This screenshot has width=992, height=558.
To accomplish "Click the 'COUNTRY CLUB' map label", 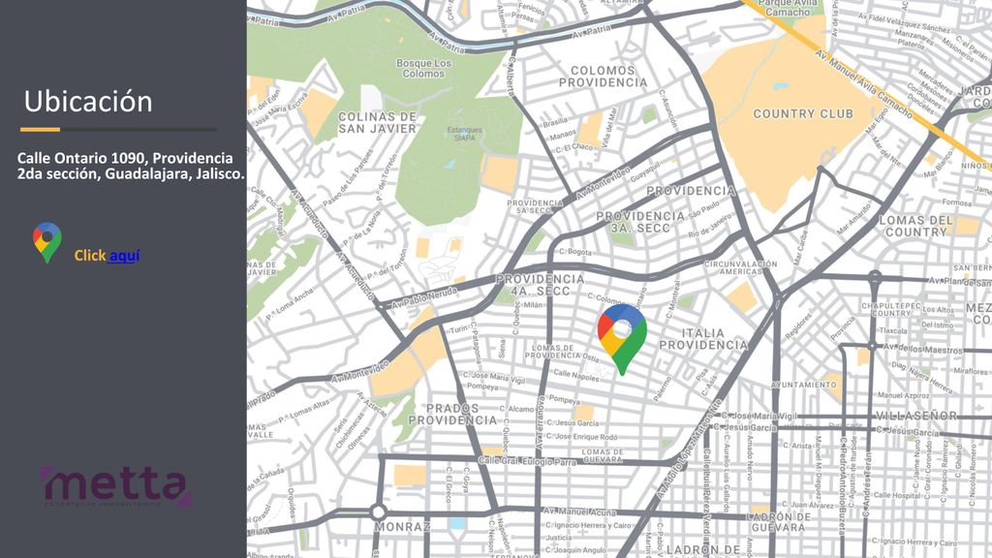I will (803, 114).
